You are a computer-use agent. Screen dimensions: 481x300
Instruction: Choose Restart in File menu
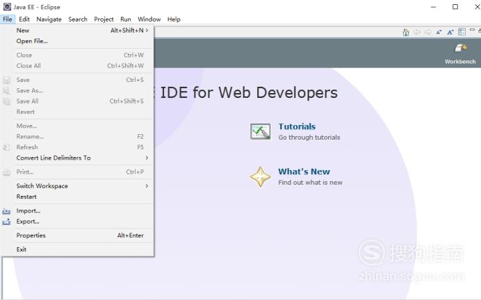77,197
